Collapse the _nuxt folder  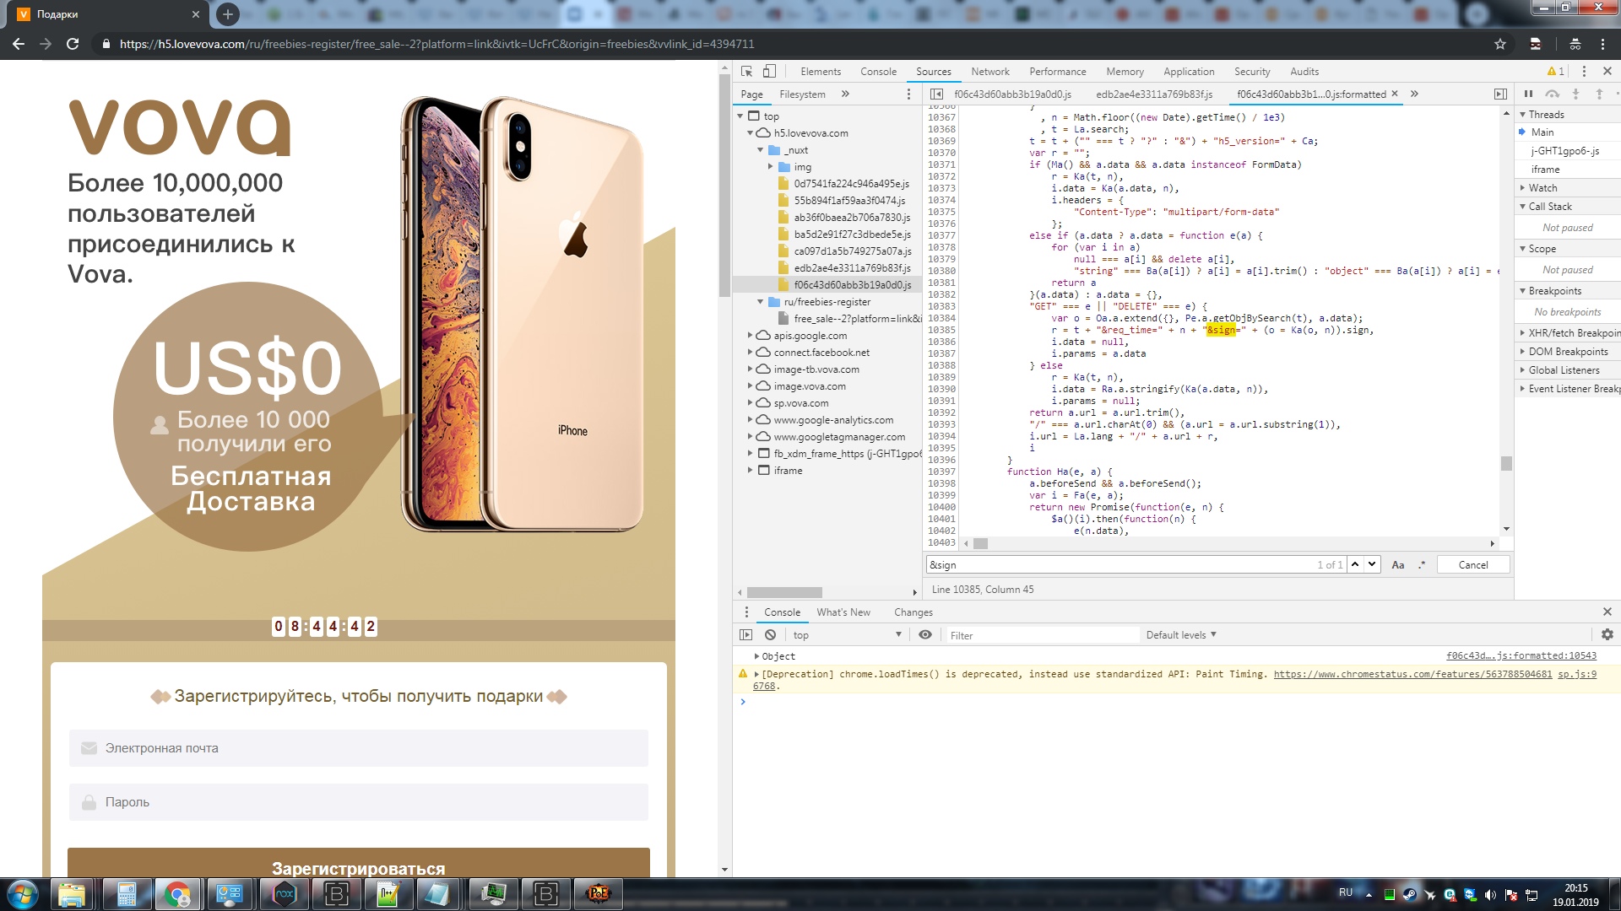[x=760, y=150]
